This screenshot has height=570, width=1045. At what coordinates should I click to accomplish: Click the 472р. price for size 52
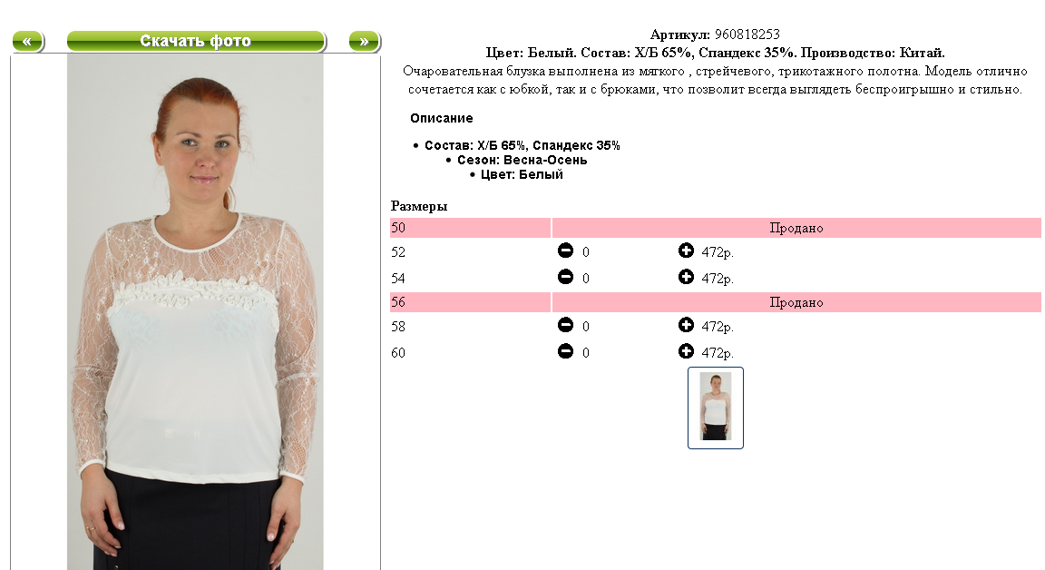718,252
